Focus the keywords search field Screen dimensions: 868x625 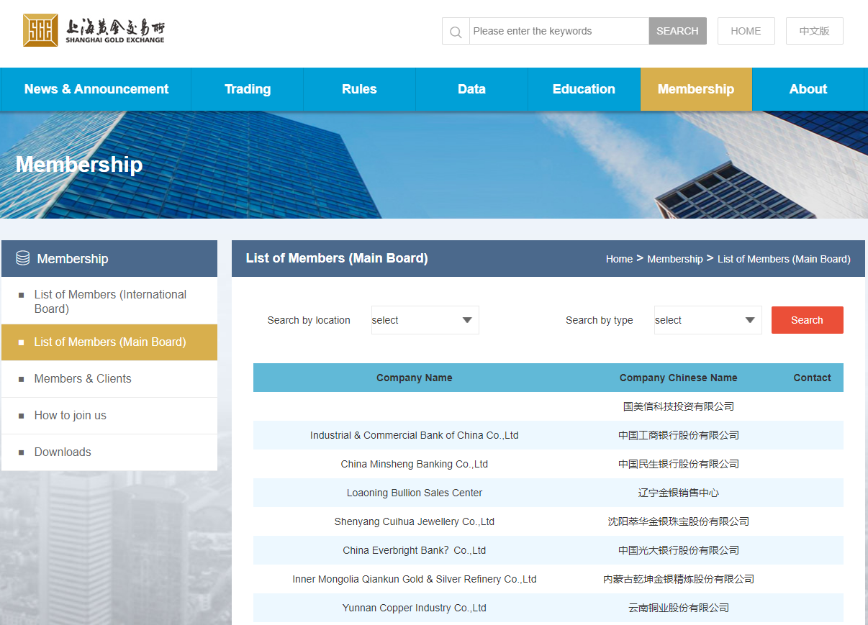click(559, 31)
